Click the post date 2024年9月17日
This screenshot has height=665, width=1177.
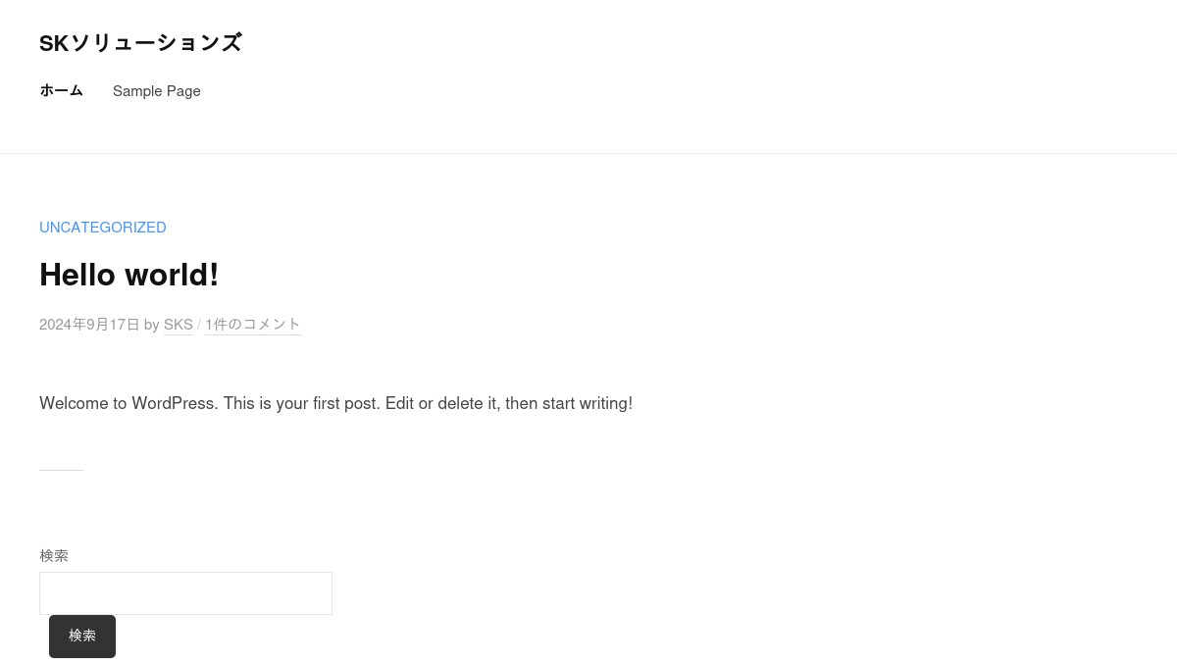click(89, 325)
